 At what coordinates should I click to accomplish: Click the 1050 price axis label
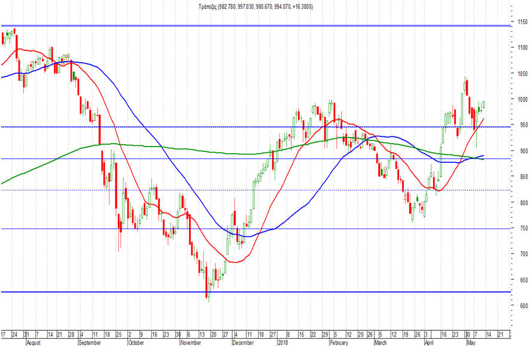[522, 74]
